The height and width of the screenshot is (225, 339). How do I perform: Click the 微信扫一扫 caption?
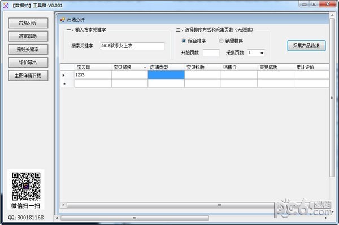(26, 206)
